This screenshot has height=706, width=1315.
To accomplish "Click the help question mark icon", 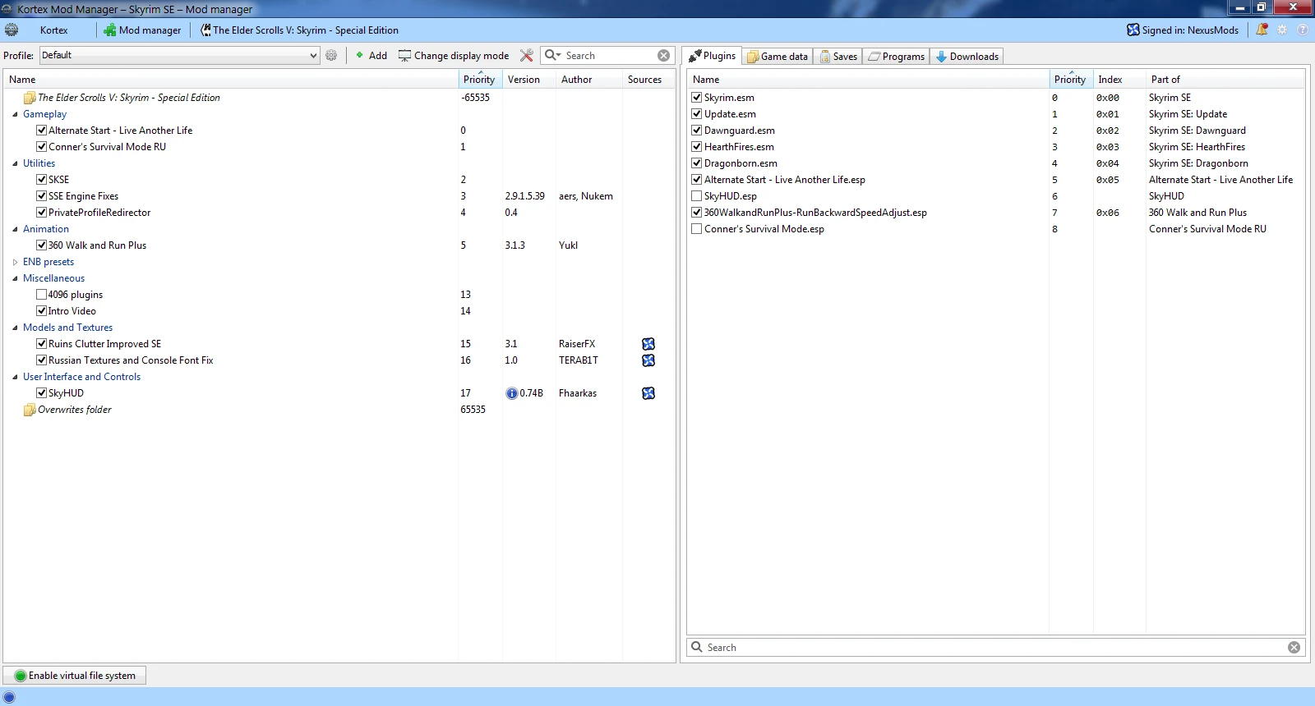I will 1303,30.
